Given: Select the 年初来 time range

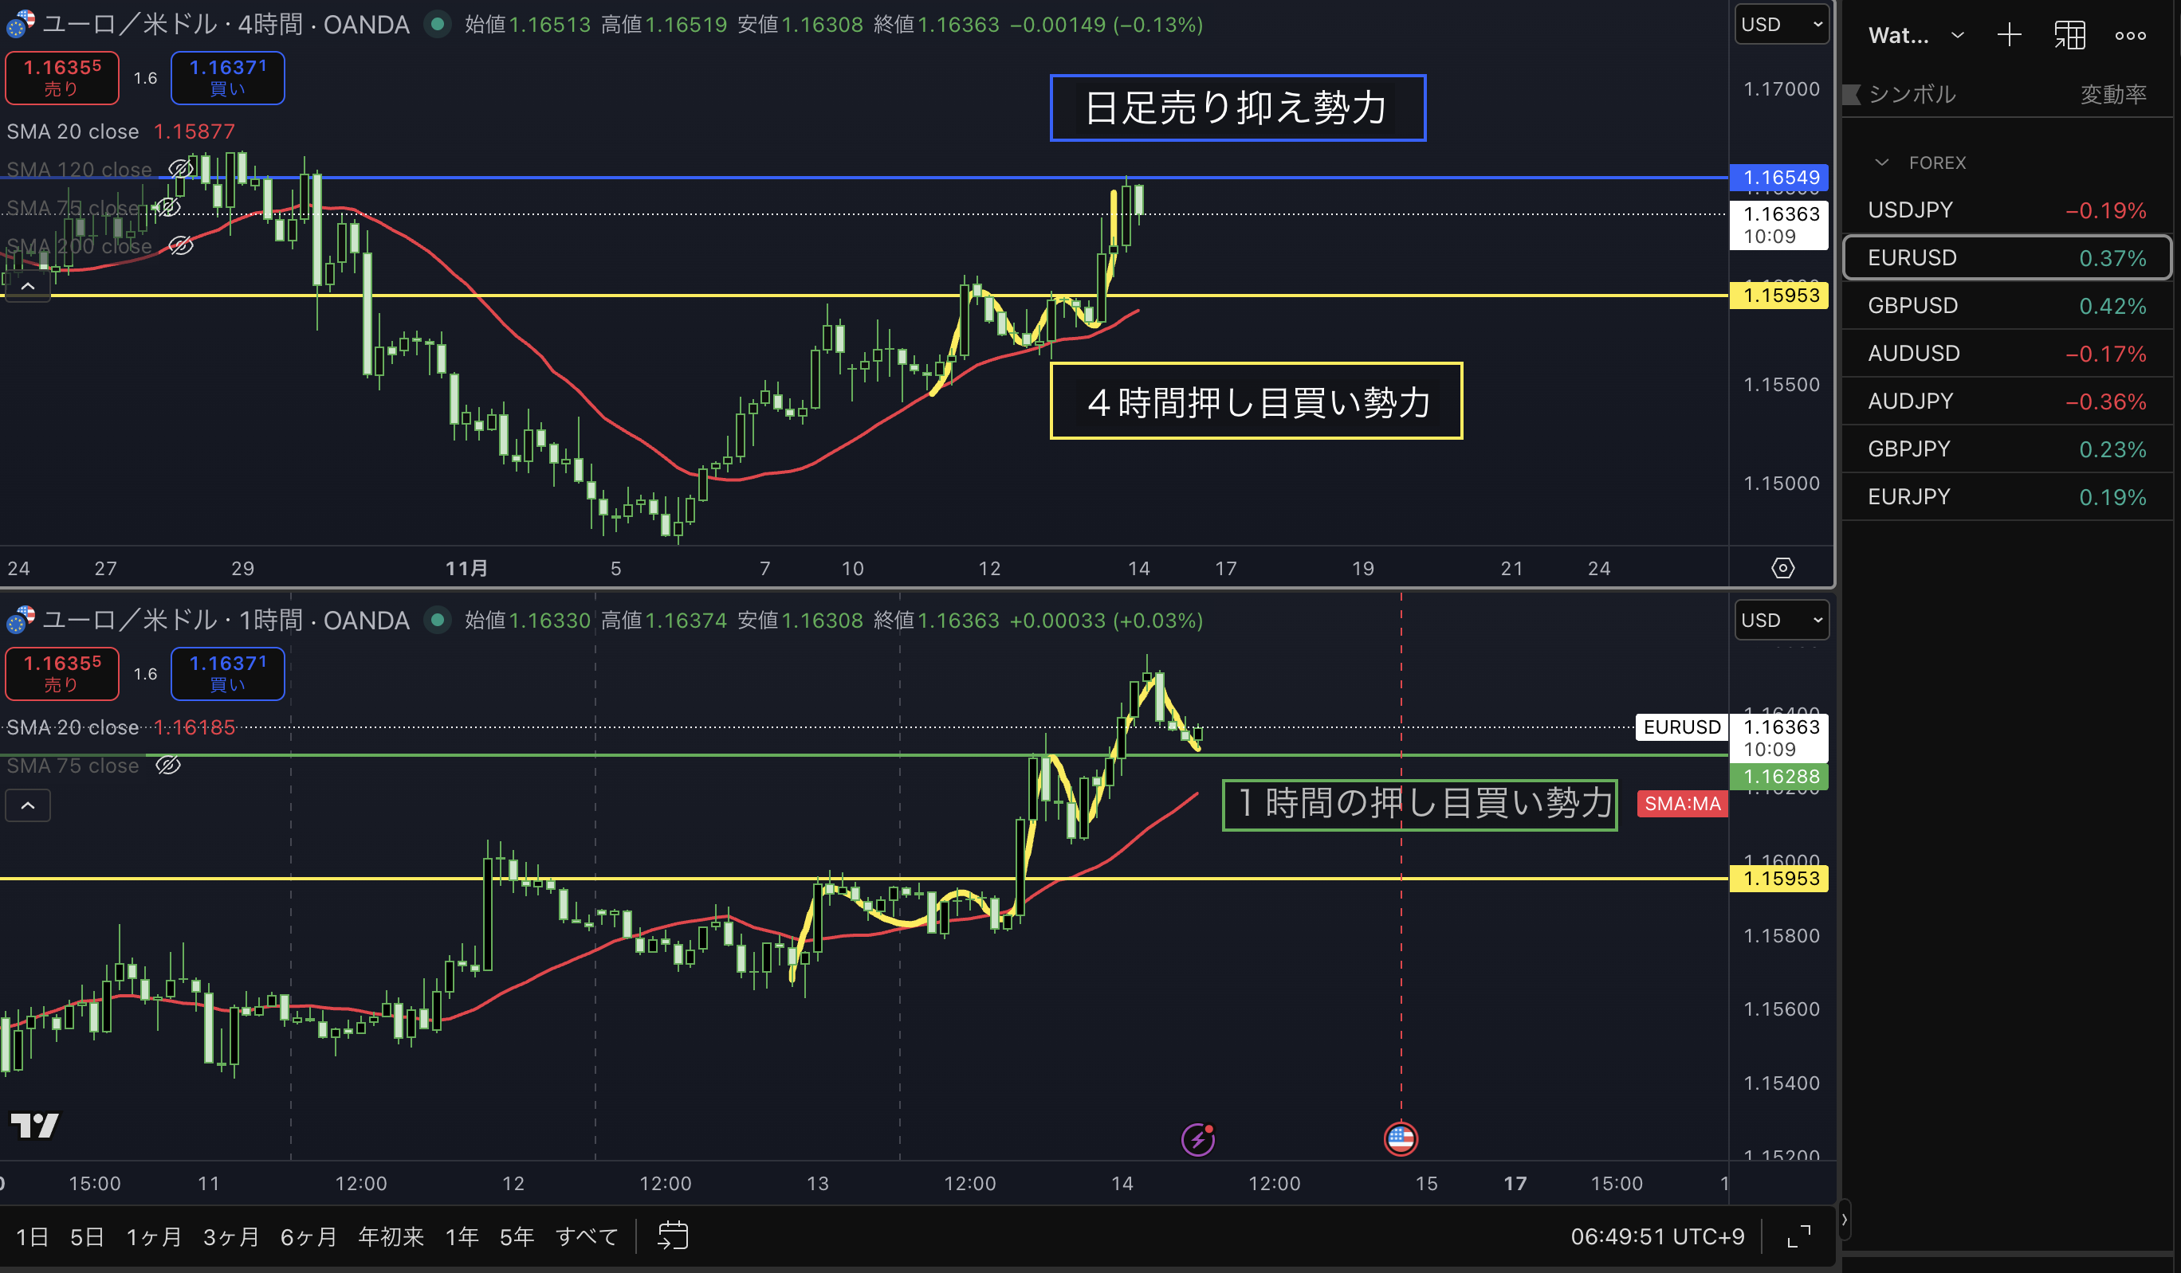Looking at the screenshot, I should pos(391,1236).
